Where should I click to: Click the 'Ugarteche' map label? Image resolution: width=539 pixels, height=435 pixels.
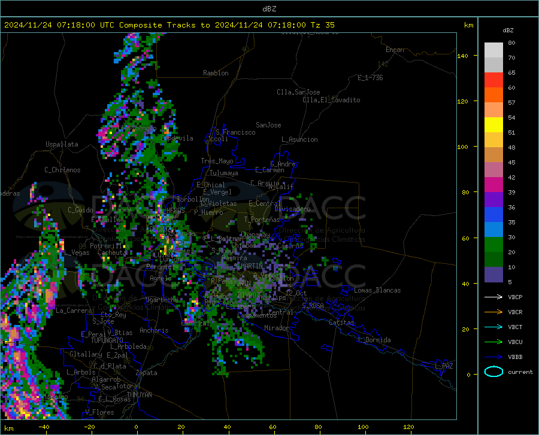point(162,300)
